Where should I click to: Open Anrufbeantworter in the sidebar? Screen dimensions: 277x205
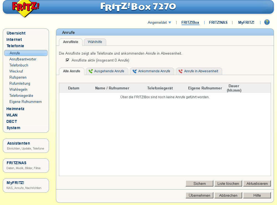coord(23,59)
